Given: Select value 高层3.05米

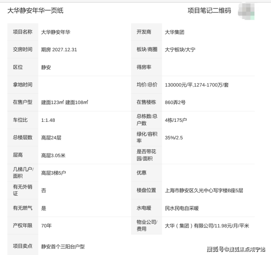Looking at the screenshot, I should click(x=53, y=155).
